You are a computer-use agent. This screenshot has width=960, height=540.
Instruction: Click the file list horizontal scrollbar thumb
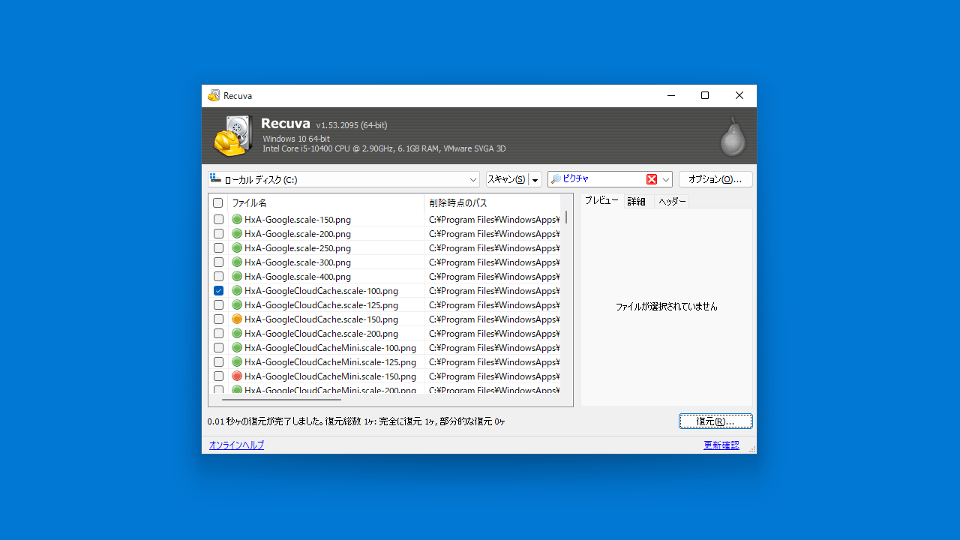point(281,400)
